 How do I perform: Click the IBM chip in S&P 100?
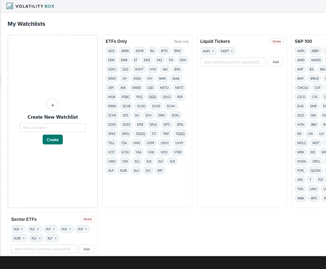click(x=314, y=124)
